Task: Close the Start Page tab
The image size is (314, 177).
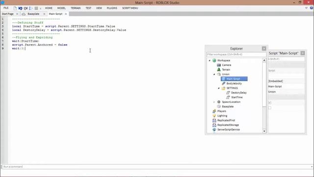Action: (x=17, y=14)
